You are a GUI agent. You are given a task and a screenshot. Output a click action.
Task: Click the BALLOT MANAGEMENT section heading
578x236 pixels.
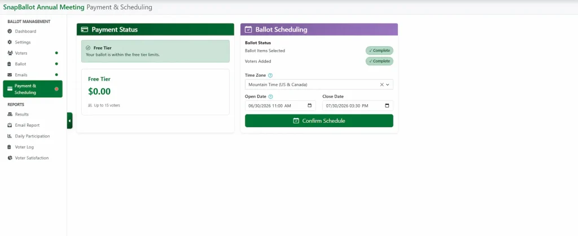[x=29, y=22]
